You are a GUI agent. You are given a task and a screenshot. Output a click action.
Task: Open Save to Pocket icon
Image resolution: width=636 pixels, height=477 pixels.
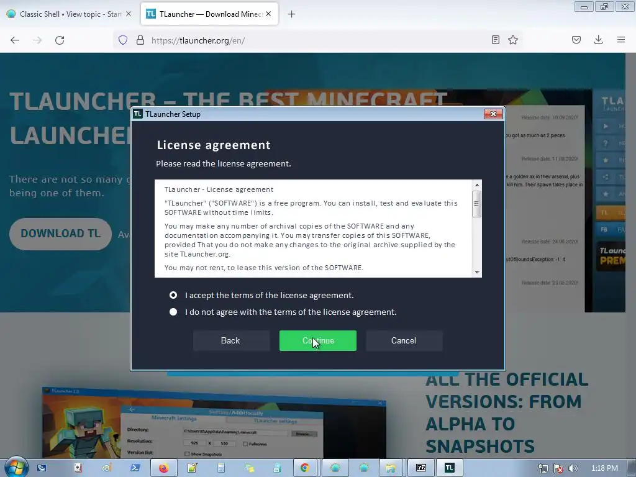point(576,40)
